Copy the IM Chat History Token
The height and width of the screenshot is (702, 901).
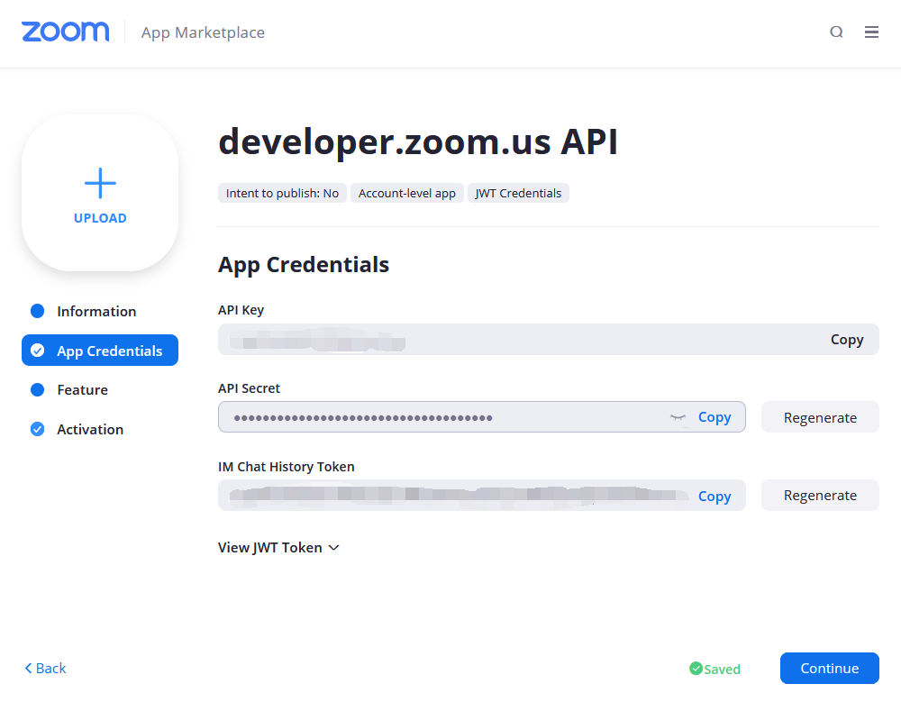point(714,496)
